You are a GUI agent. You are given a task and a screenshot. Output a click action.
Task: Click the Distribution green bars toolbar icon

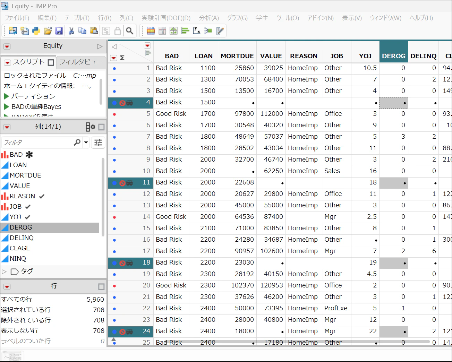185,31
